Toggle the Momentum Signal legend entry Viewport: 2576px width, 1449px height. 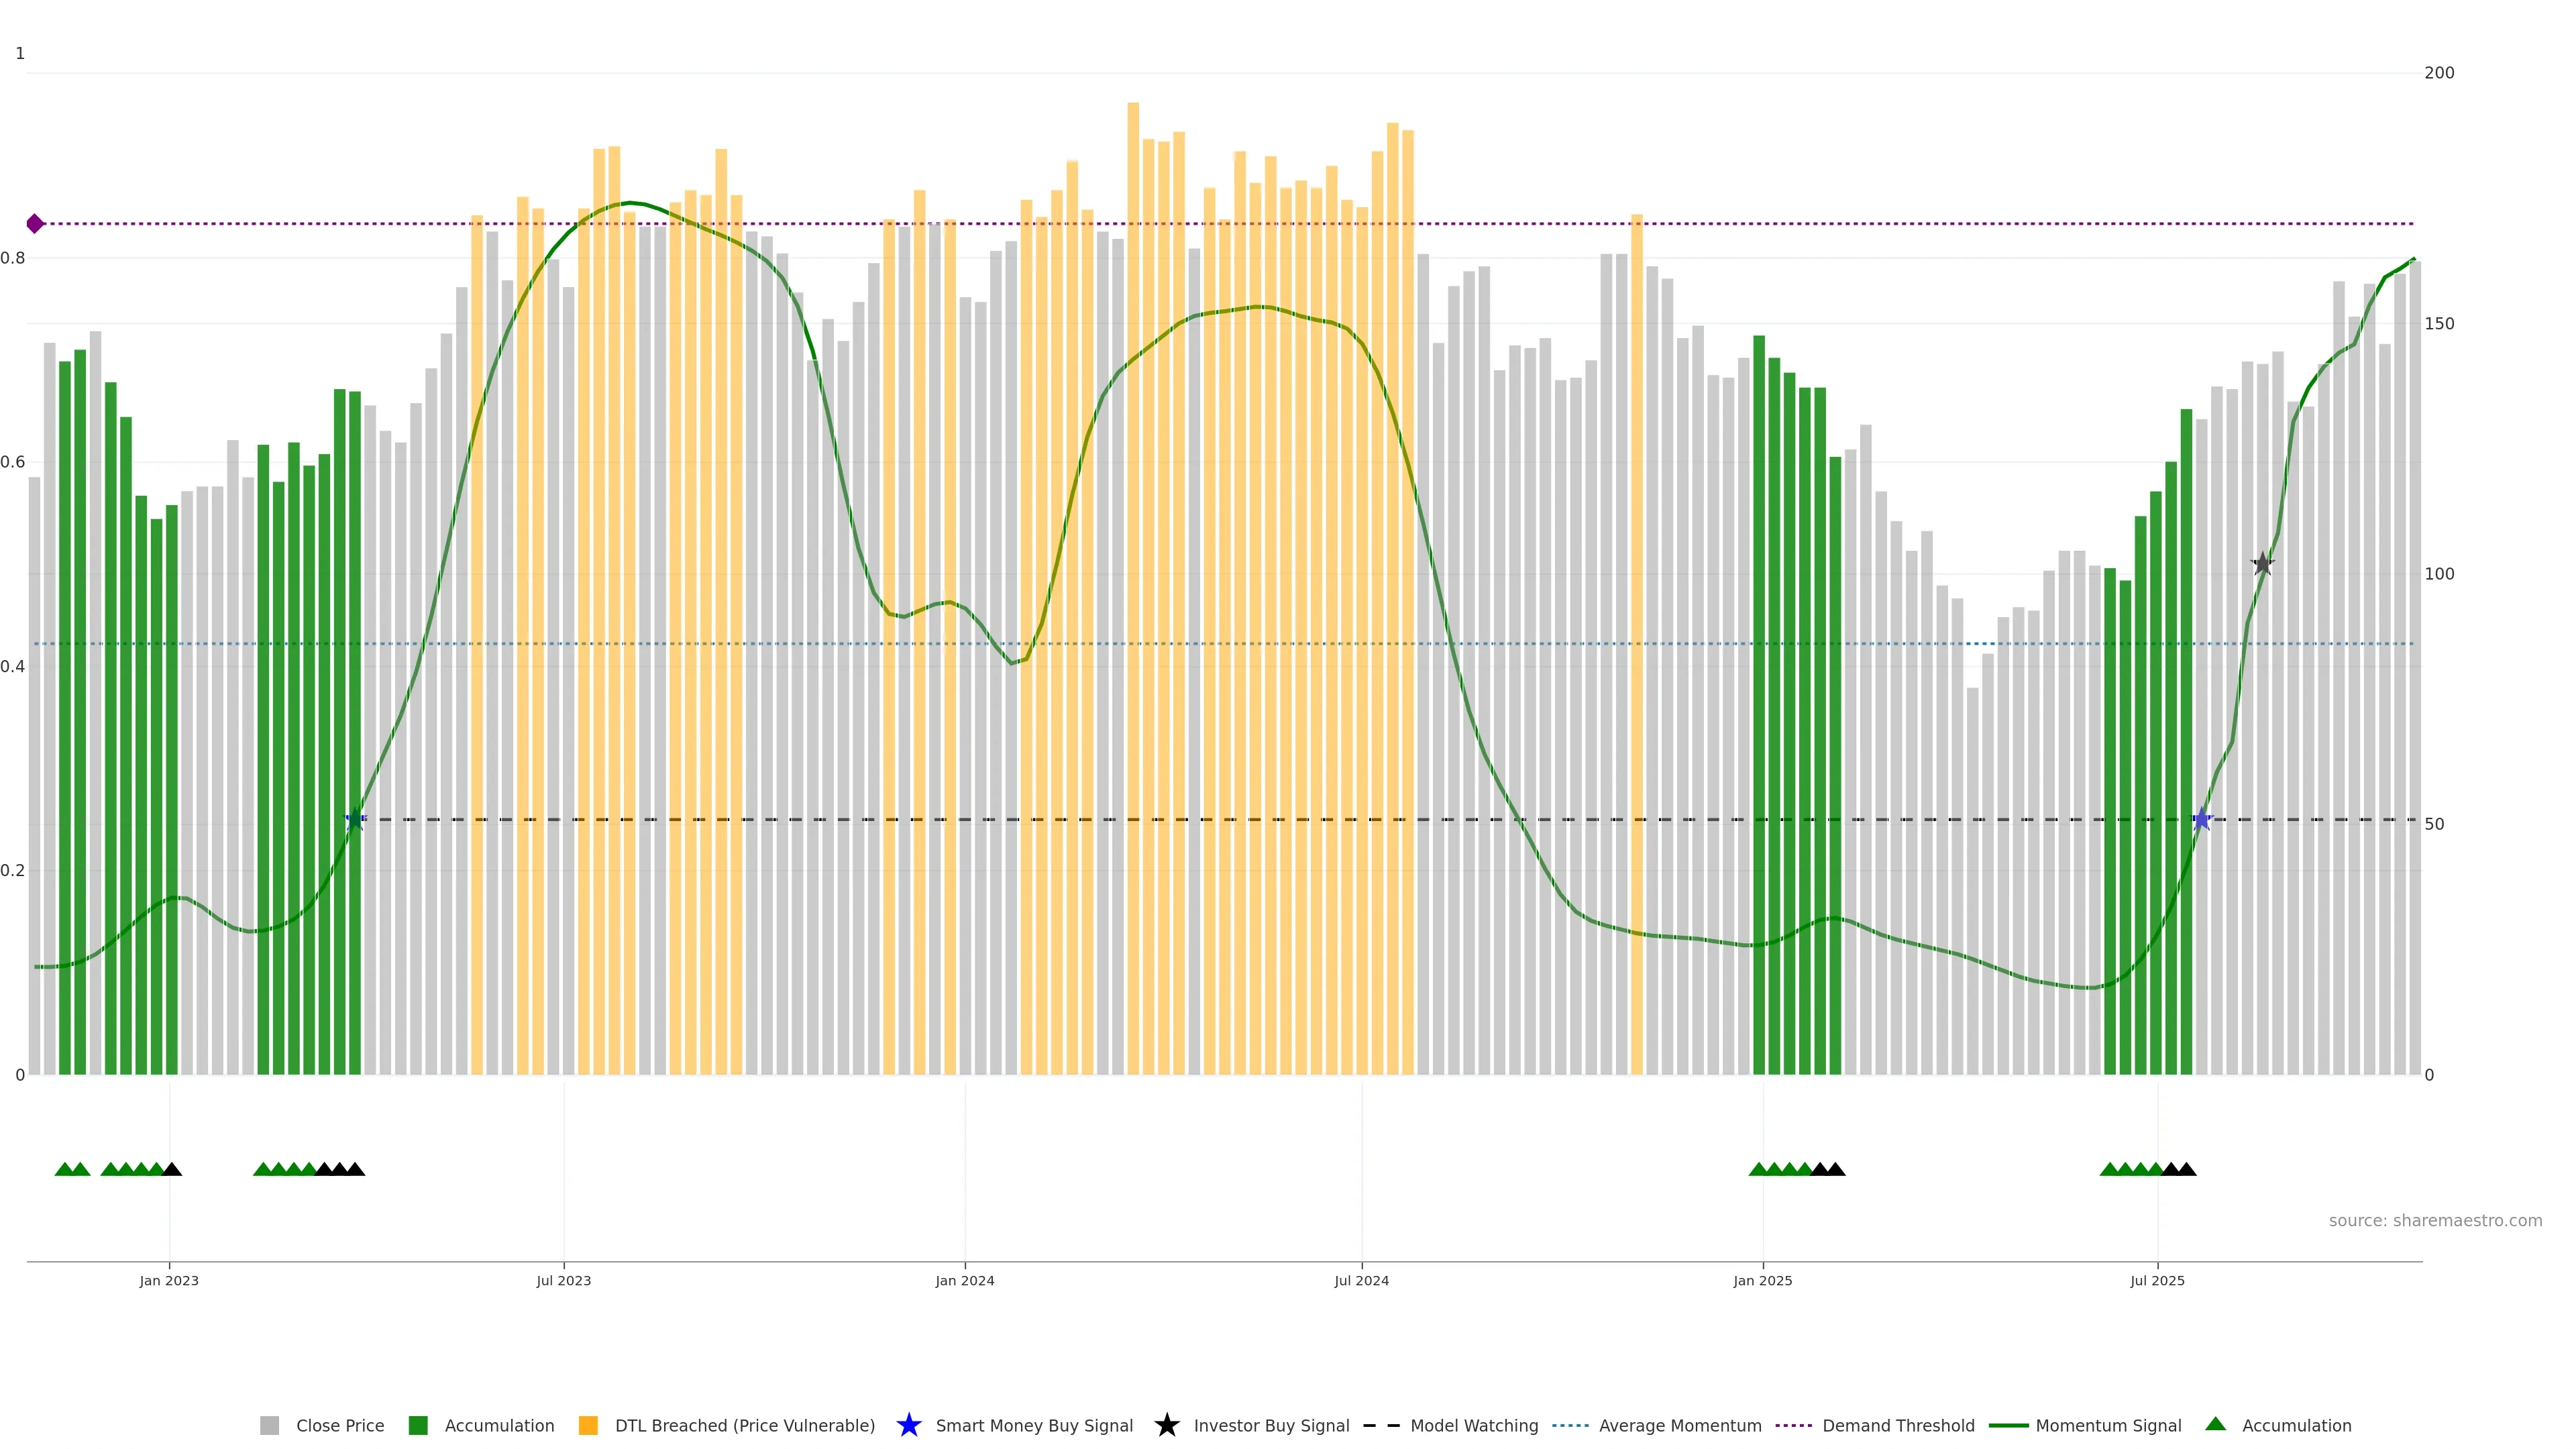2108,1425
